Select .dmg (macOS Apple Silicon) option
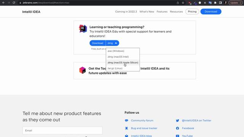 [x=123, y=62]
